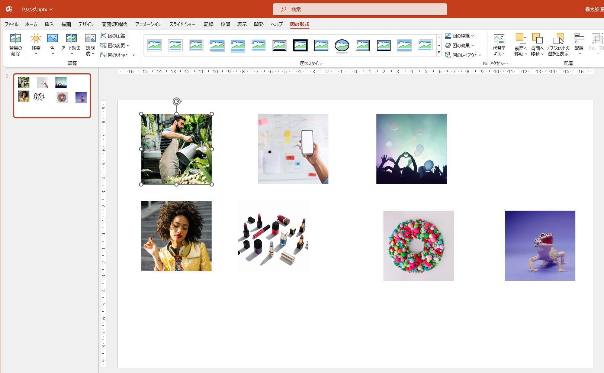Open the スライド ショー tab
This screenshot has height=373, width=604.
(x=182, y=24)
